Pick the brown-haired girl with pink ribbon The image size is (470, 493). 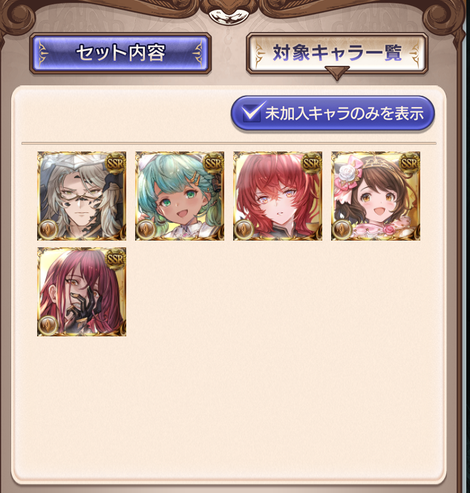[x=376, y=196]
